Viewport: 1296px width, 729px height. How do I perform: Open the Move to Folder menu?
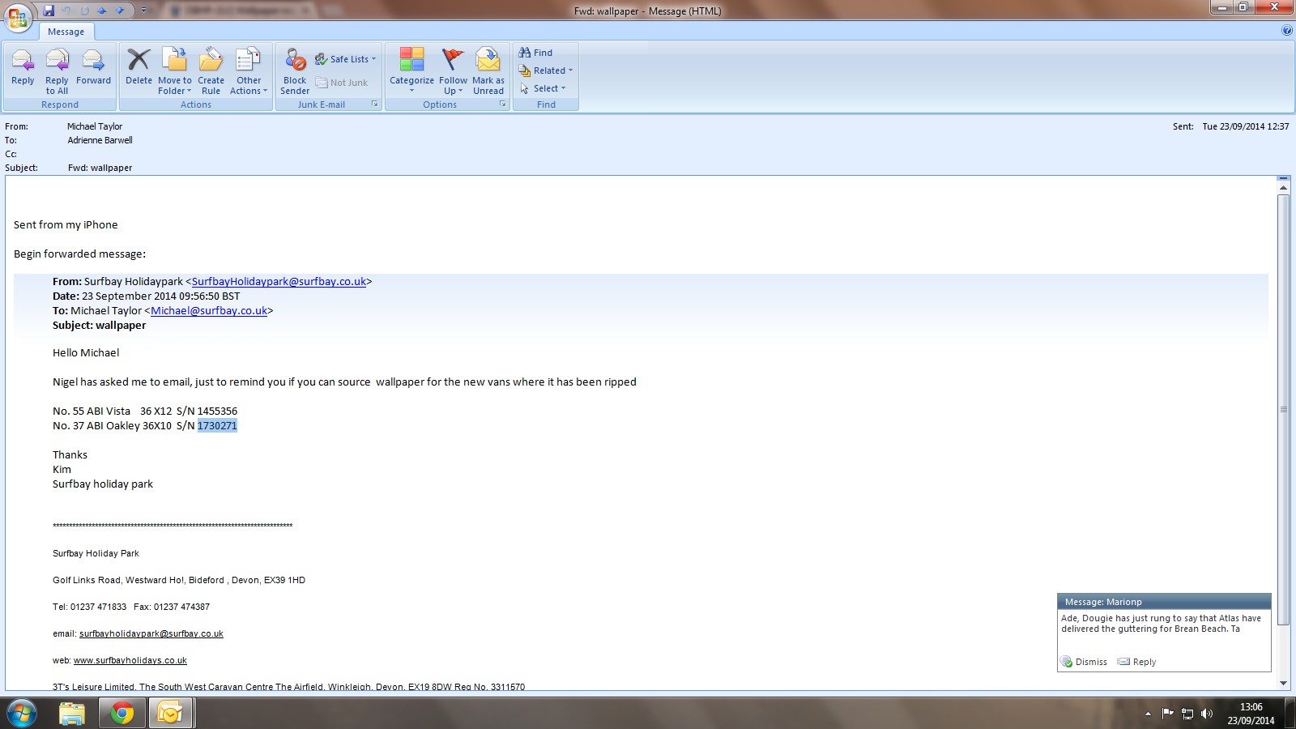pos(175,71)
